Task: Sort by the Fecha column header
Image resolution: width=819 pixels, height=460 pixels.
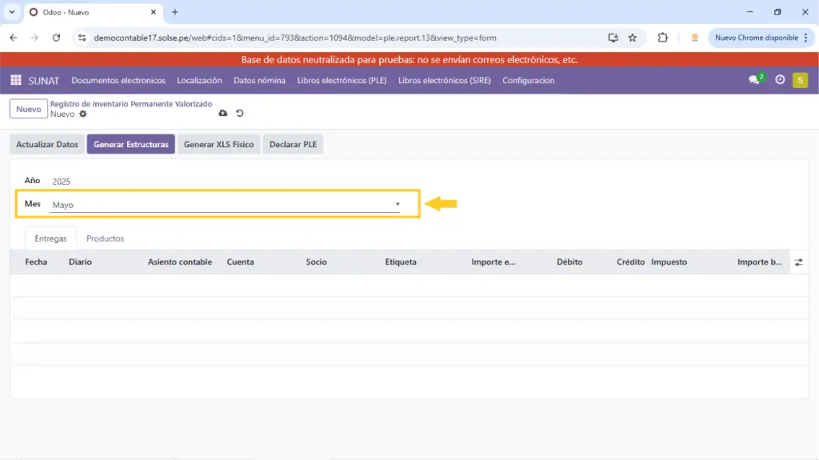Action: tap(36, 262)
